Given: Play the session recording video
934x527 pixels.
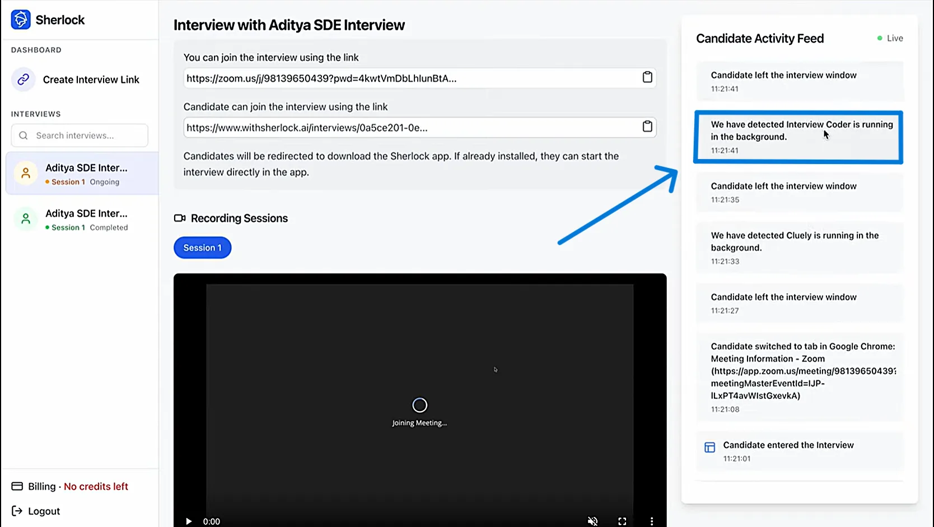Looking at the screenshot, I should pos(188,521).
